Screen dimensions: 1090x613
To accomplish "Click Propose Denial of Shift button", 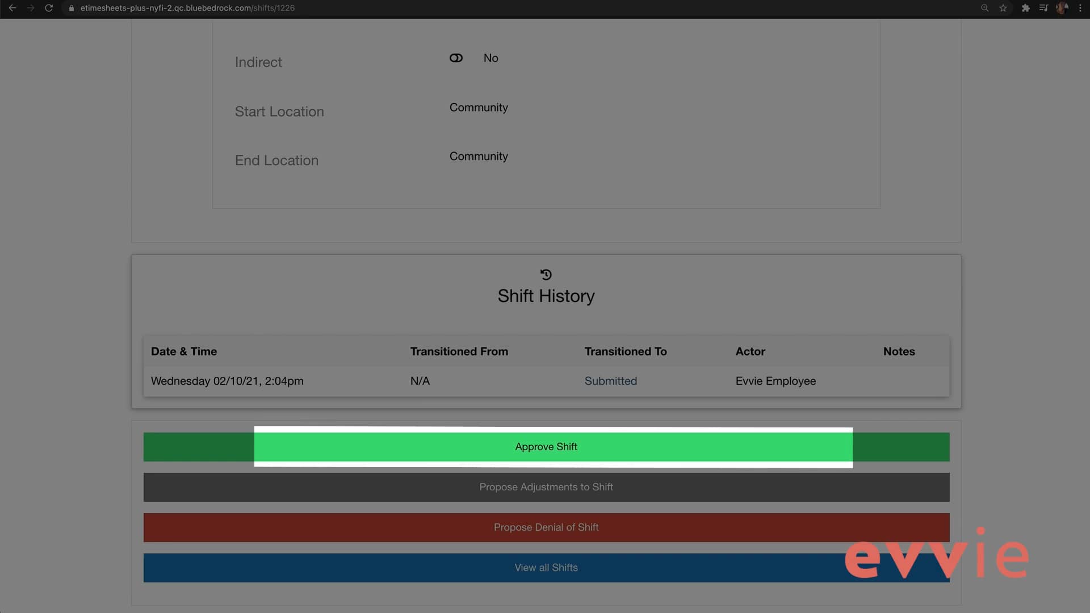I will [546, 527].
